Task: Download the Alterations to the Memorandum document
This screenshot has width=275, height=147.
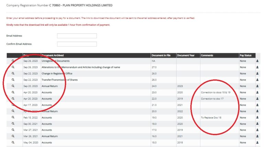Action: pyautogui.click(x=257, y=67)
